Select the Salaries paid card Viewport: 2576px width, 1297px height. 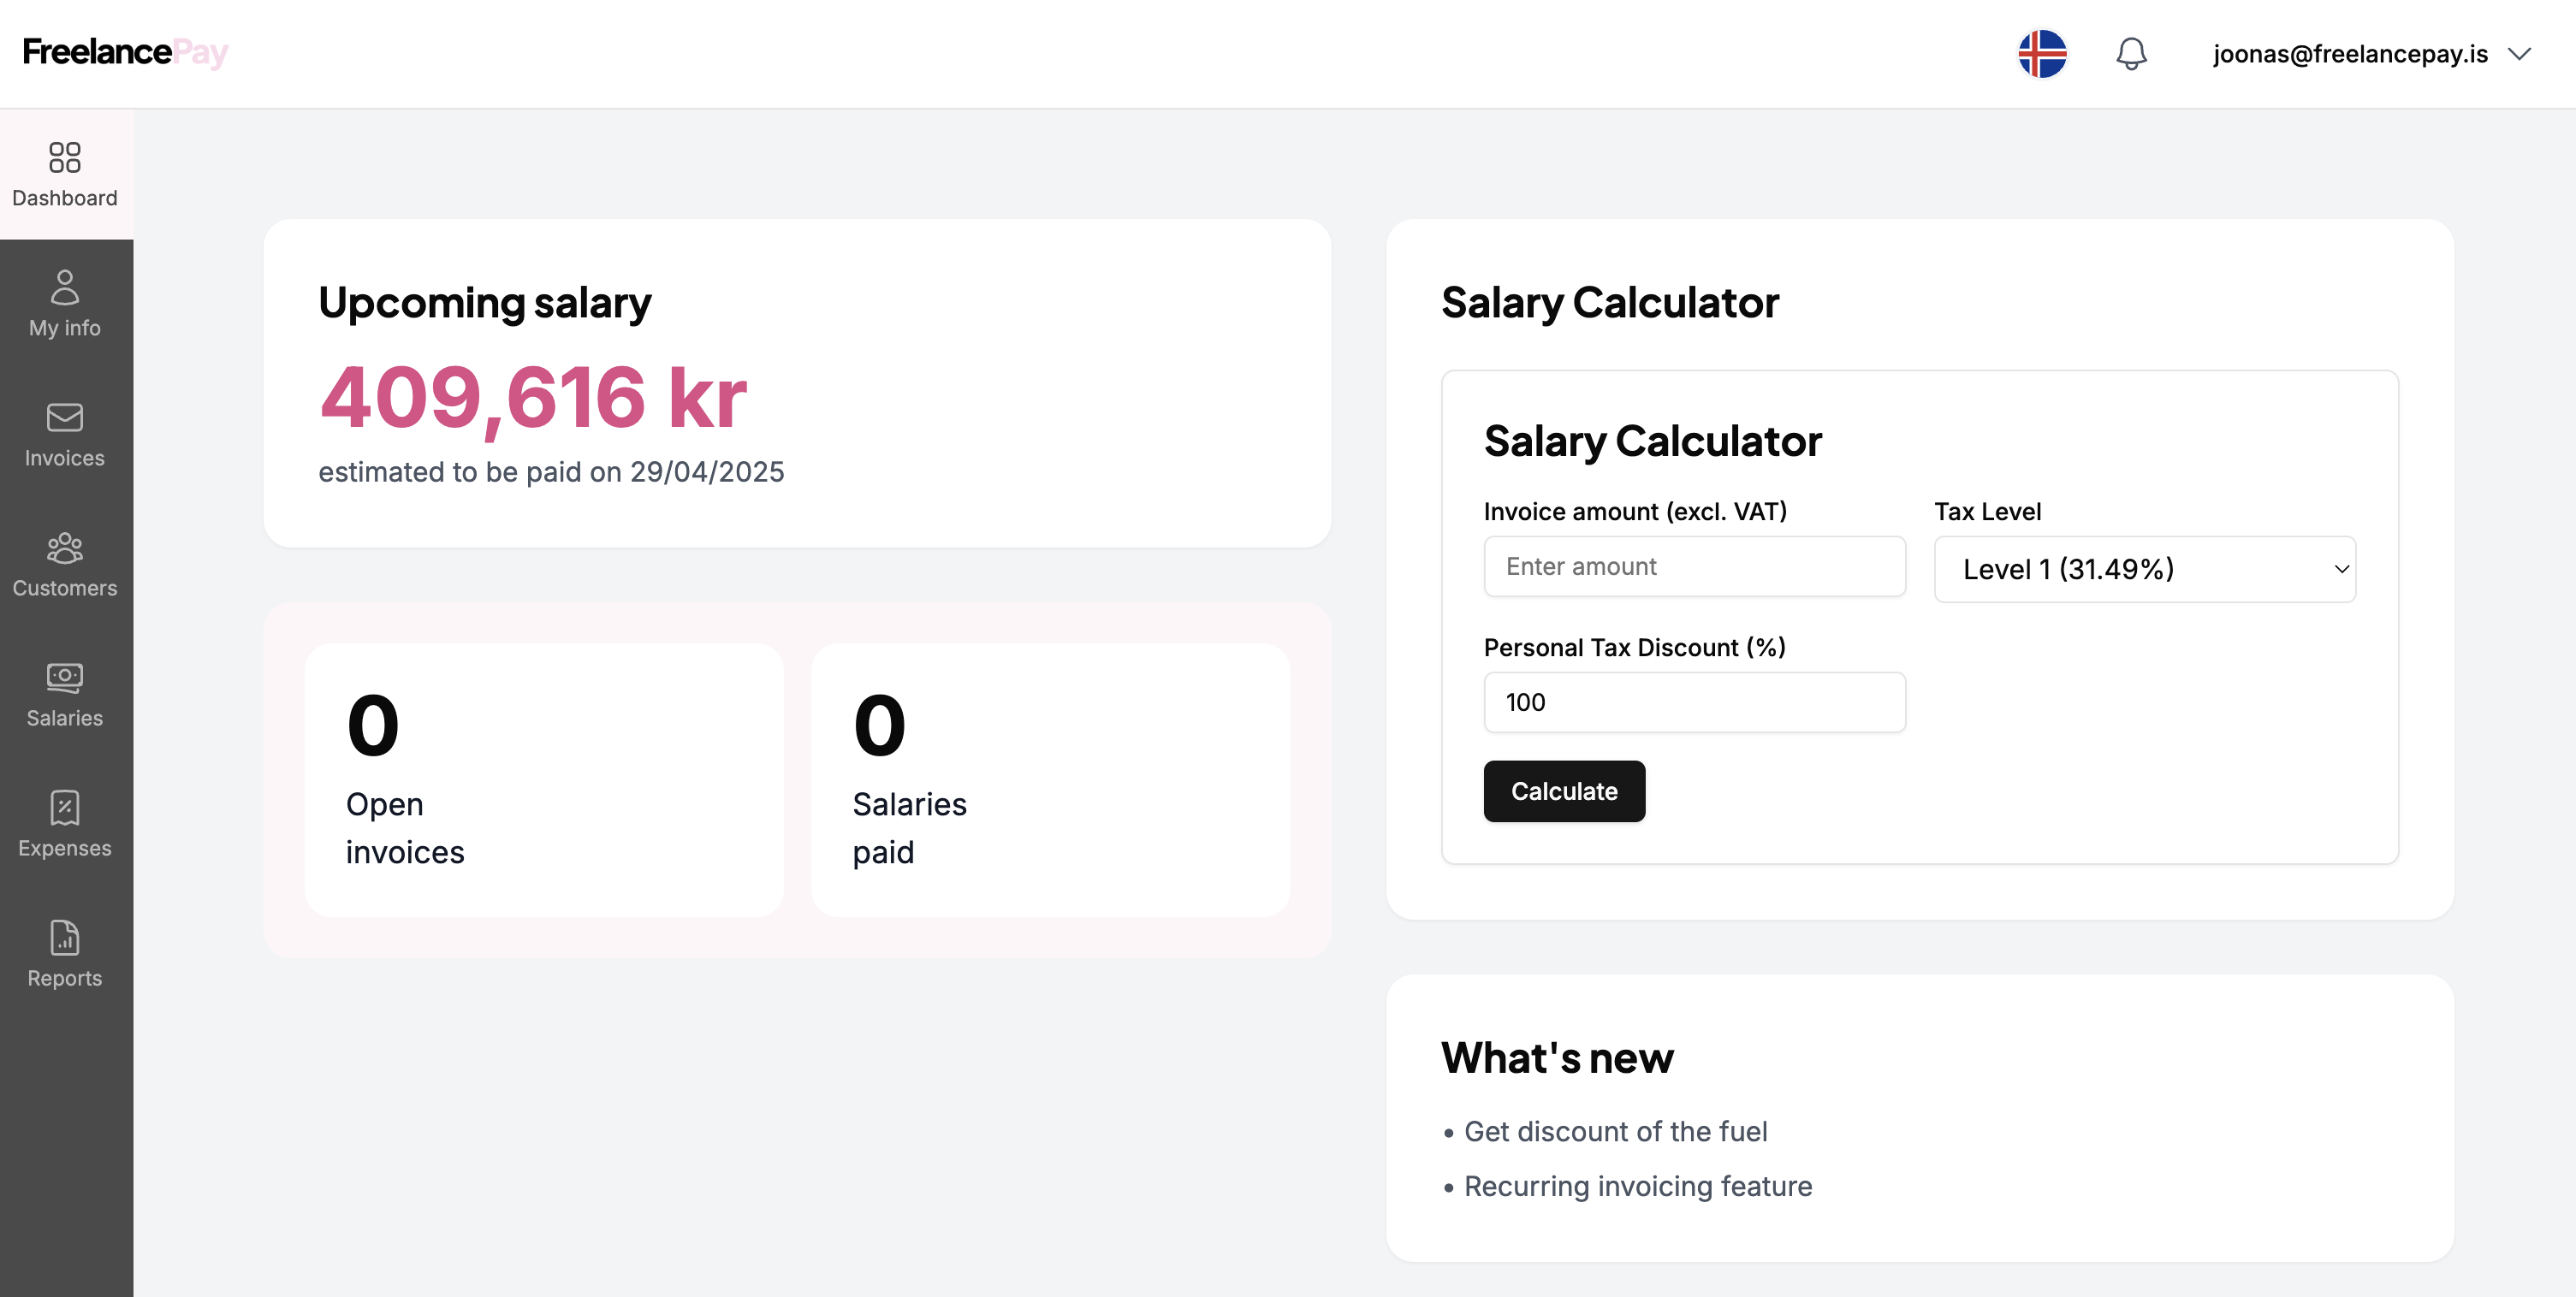pos(1050,779)
